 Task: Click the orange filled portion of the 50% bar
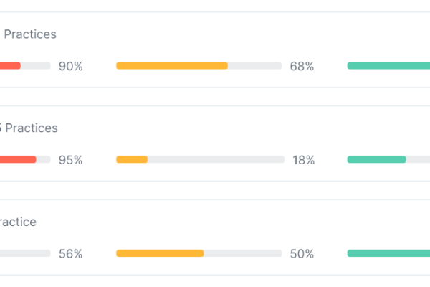point(160,253)
